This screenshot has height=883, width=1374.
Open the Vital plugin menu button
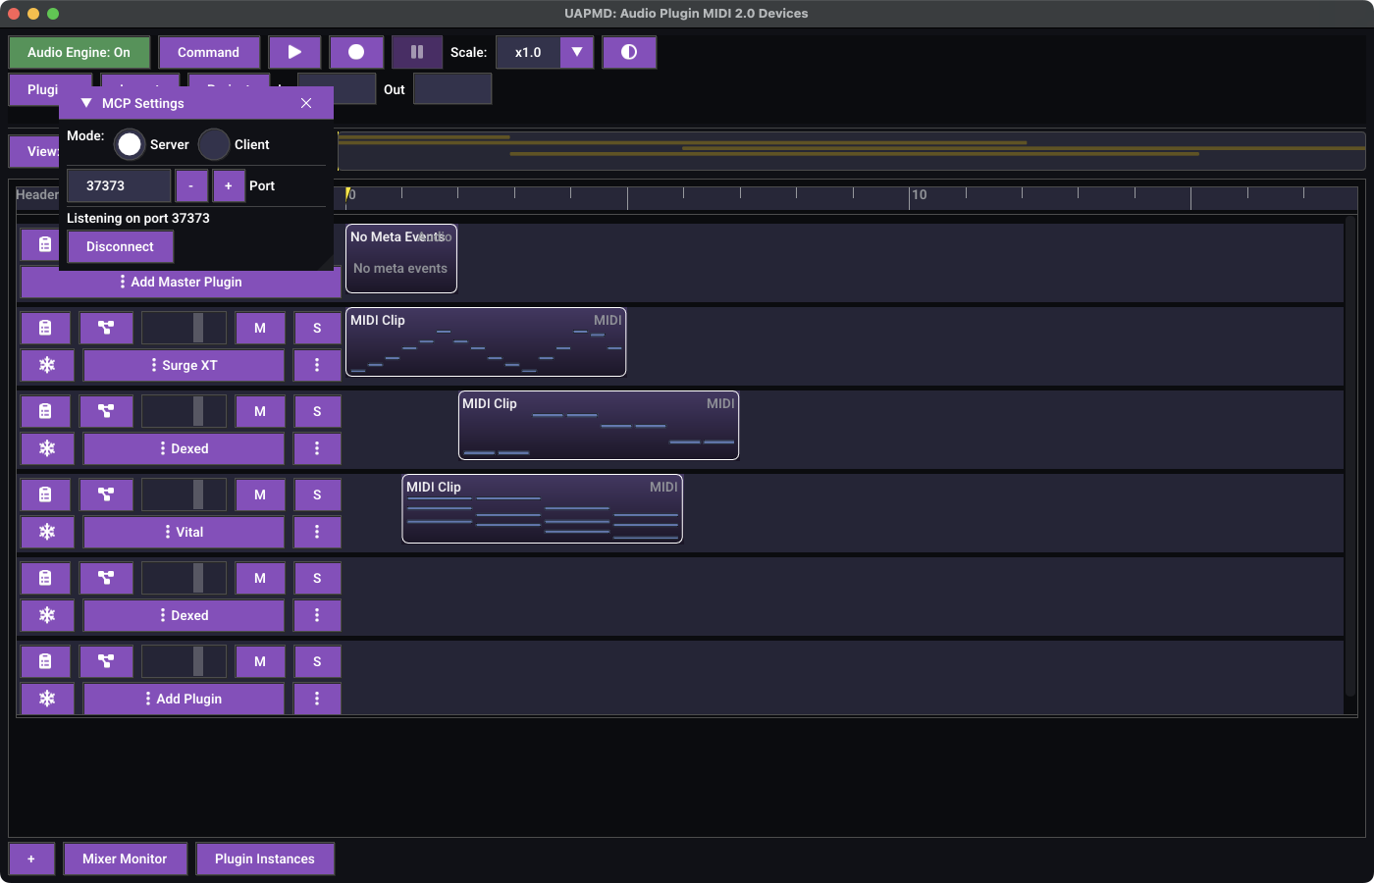pos(184,532)
